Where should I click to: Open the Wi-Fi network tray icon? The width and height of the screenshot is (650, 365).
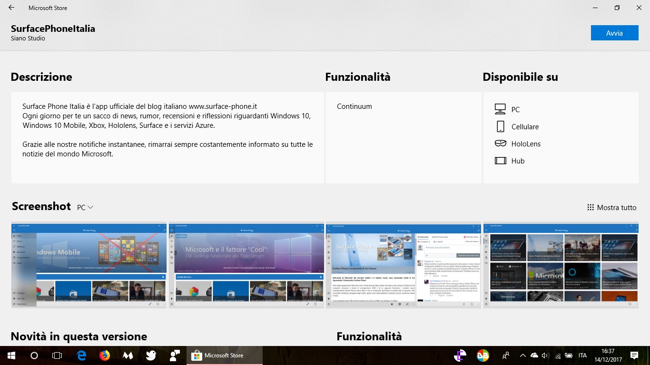[x=558, y=355]
